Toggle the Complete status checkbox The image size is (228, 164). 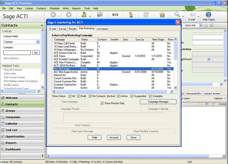150,96
